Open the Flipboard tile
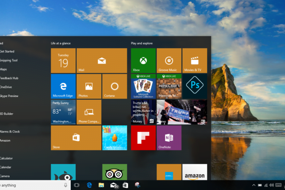Image resolution: width=285 pixels, height=190 pixels. click(143, 138)
